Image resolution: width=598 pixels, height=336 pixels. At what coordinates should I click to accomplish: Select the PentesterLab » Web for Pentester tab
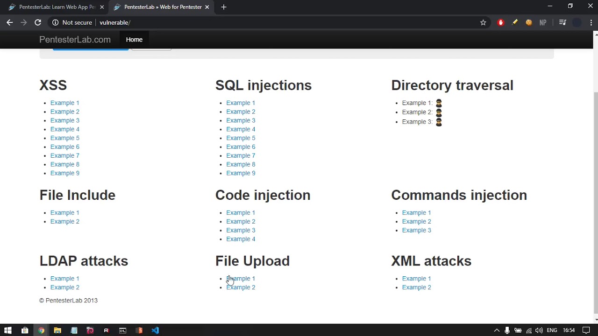(161, 7)
